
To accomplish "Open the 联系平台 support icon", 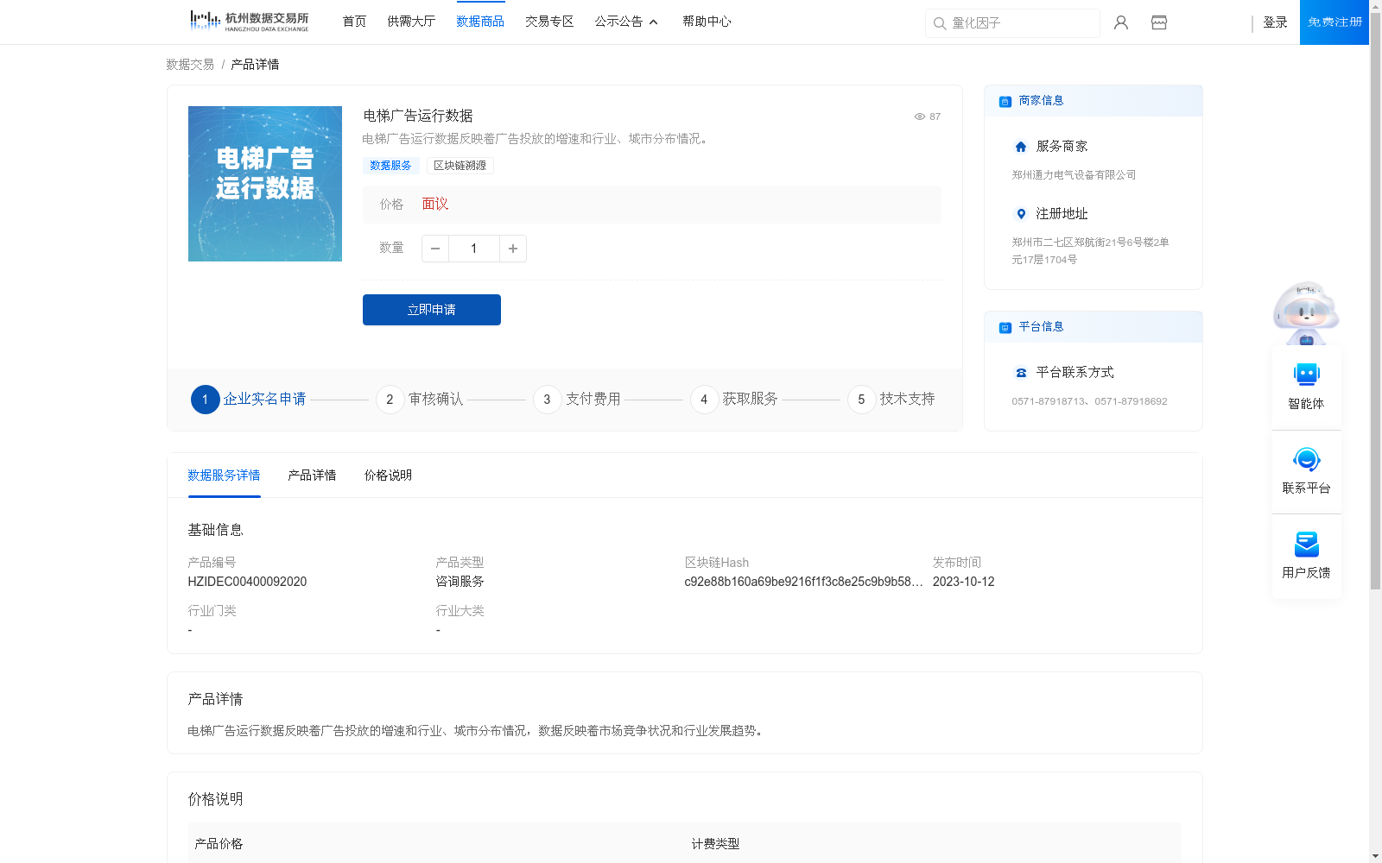I will 1307,459.
